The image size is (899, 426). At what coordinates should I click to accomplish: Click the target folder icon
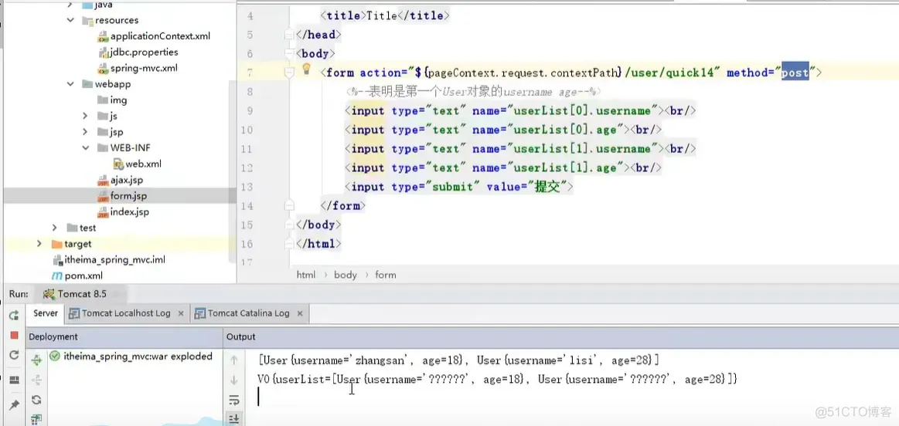56,244
